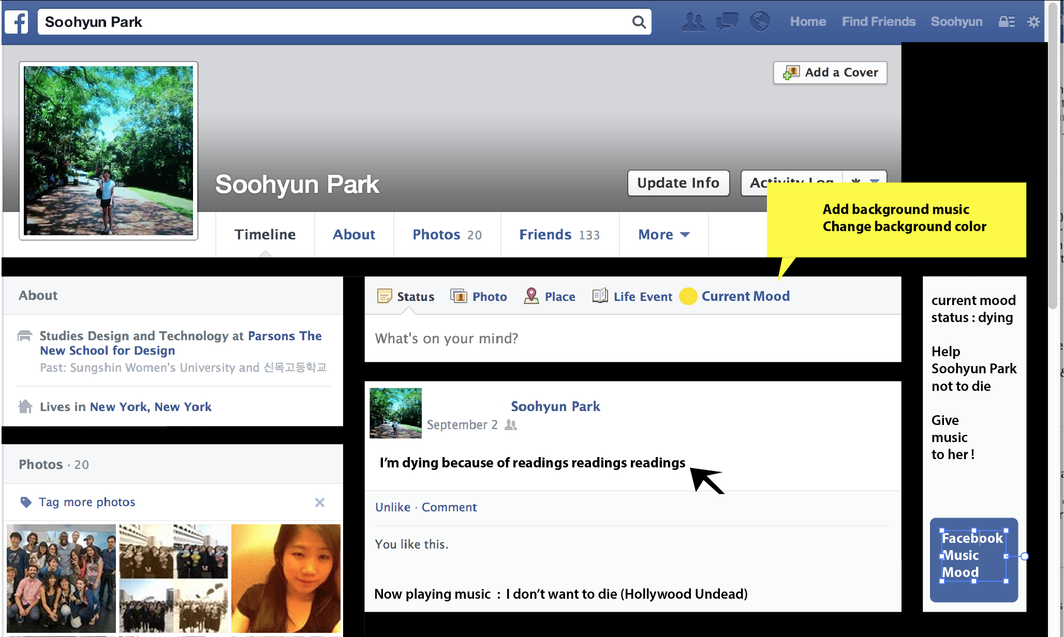Click the house icon next to Lives in
Image resolution: width=1064 pixels, height=637 pixels.
click(x=25, y=406)
